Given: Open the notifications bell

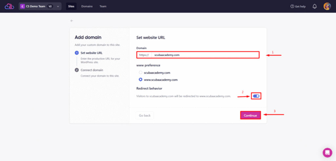Looking at the screenshot, I should 315,7.
